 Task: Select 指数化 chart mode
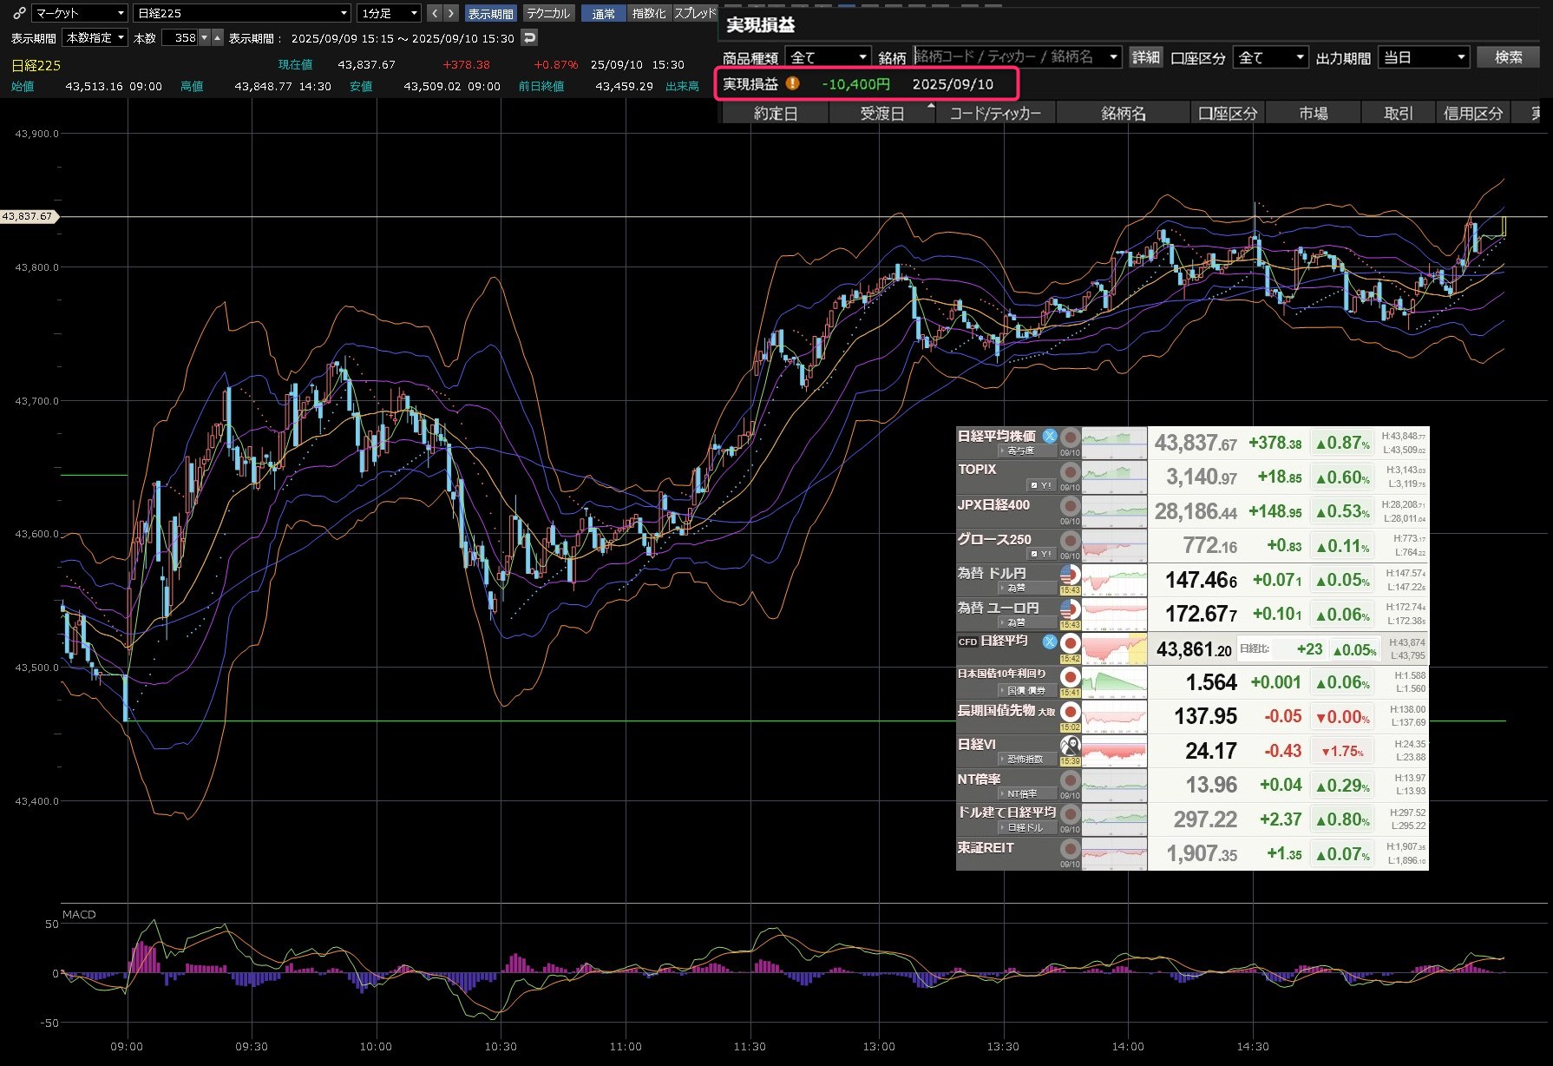(x=649, y=13)
